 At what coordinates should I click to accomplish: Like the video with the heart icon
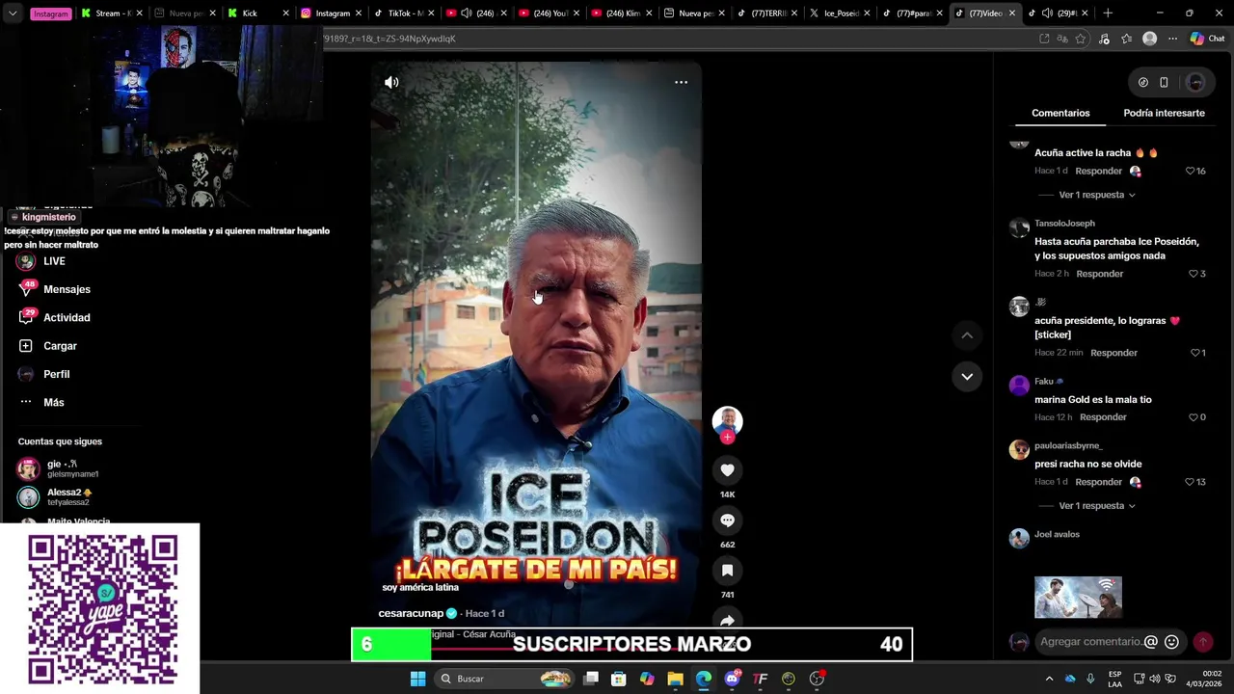[727, 470]
